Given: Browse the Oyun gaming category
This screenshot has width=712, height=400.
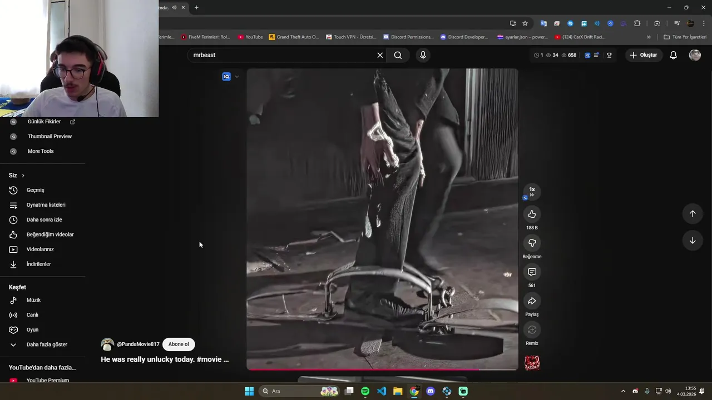Looking at the screenshot, I should pyautogui.click(x=32, y=329).
